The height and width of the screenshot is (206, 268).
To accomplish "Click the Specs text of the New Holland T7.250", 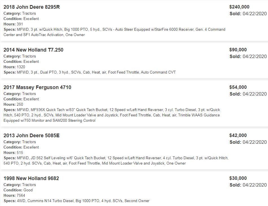I will (x=96, y=72).
